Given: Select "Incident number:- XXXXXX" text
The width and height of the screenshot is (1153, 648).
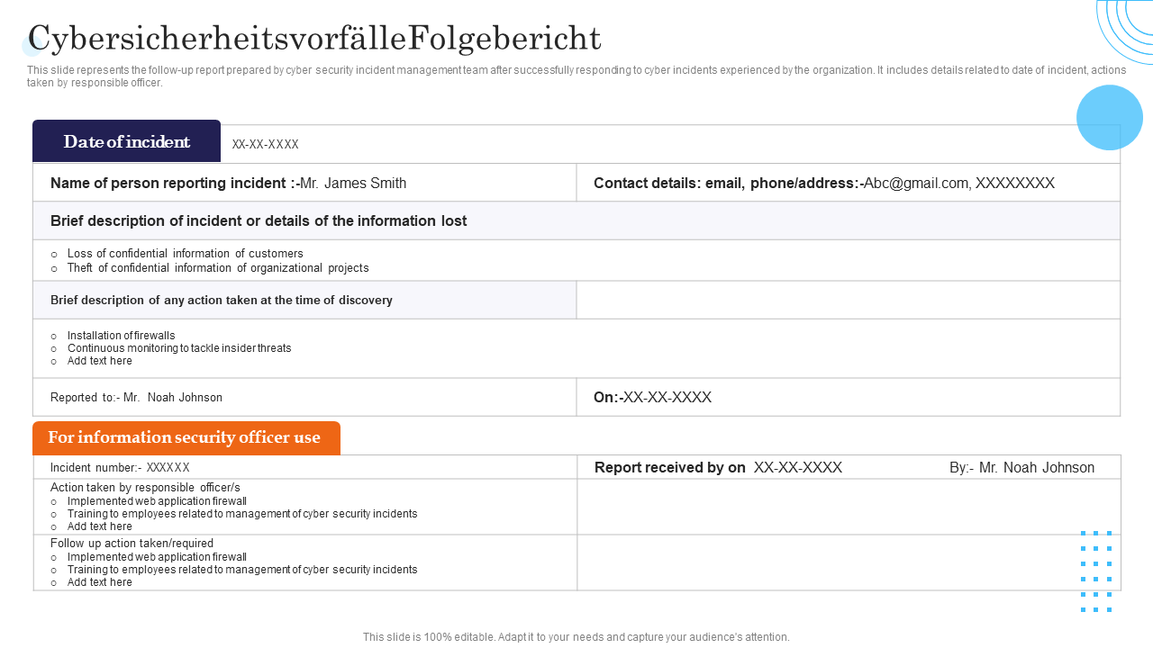Looking at the screenshot, I should tap(121, 468).
